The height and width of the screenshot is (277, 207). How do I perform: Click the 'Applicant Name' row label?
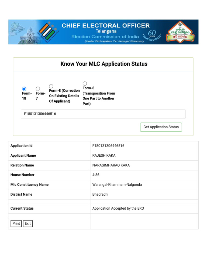click(x=23, y=156)
